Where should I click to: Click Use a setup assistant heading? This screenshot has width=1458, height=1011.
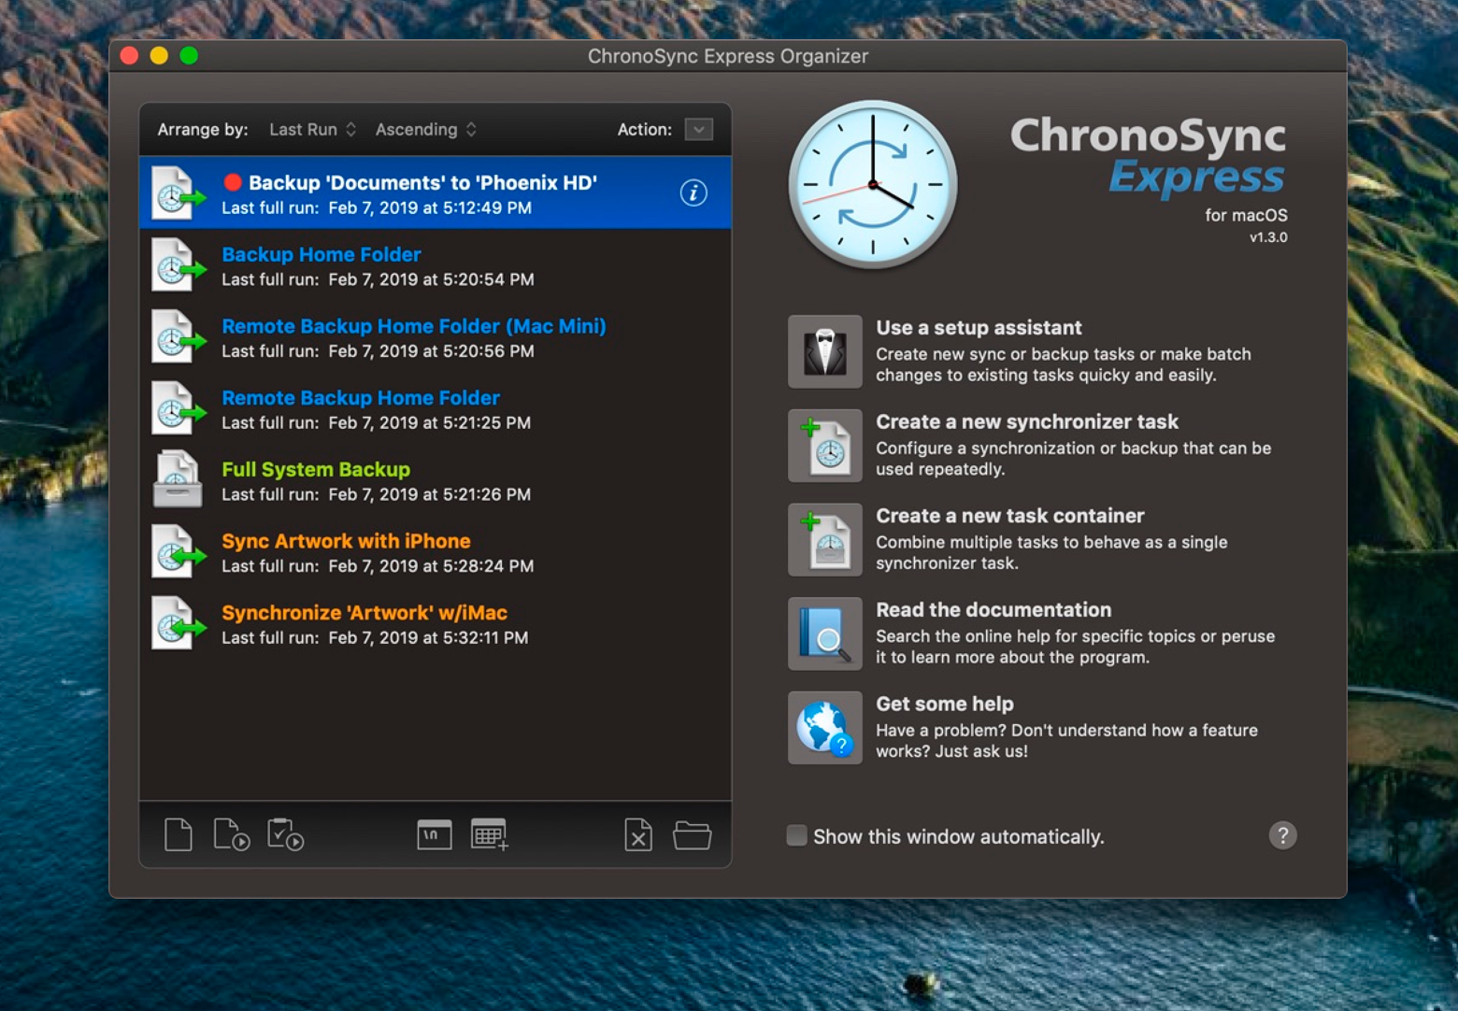click(x=979, y=328)
